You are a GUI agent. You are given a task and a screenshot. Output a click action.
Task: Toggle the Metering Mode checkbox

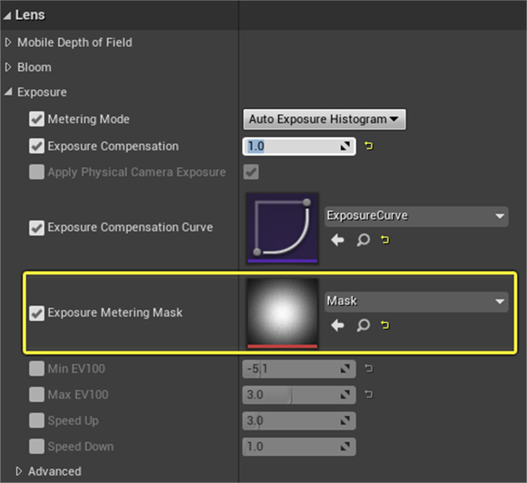tap(37, 119)
